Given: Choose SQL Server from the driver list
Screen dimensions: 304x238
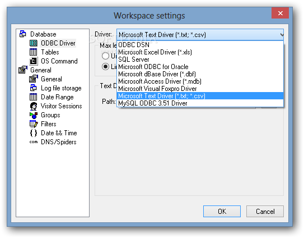Looking at the screenshot, I should tap(200, 60).
